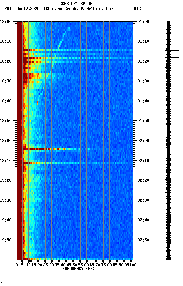Click the 01:40 UTC time label
This screenshot has height=286, width=183.
pos(143,101)
